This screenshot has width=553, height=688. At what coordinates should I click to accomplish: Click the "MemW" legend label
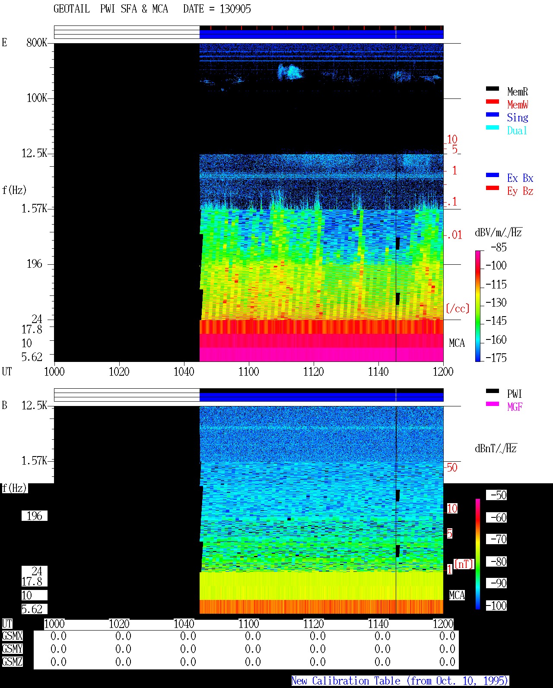518,105
